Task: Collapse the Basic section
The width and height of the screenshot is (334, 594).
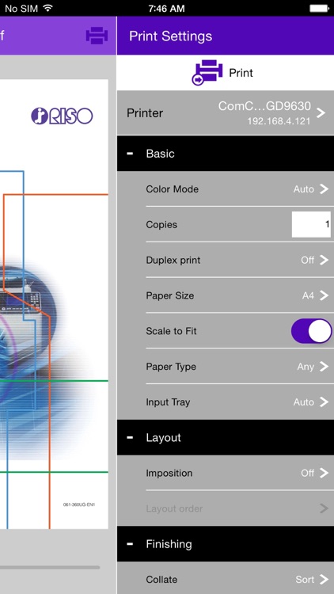Action: coord(226,154)
